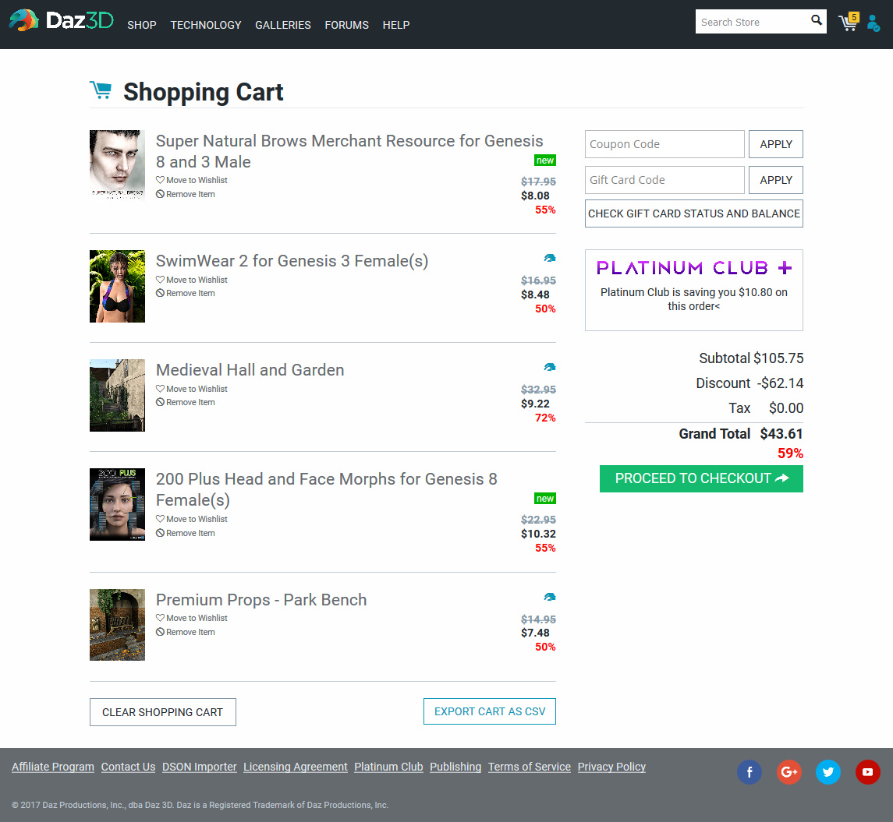Image resolution: width=893 pixels, height=822 pixels.
Task: Open the FORUMS menu
Action: click(x=346, y=25)
